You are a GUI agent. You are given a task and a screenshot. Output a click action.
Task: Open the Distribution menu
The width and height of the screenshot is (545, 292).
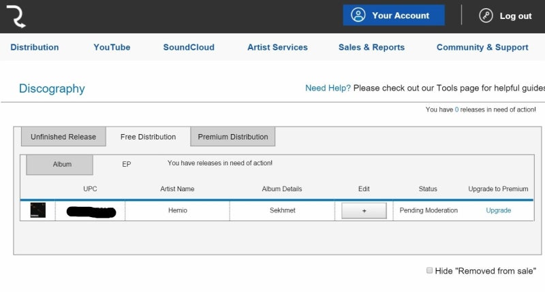coord(35,47)
